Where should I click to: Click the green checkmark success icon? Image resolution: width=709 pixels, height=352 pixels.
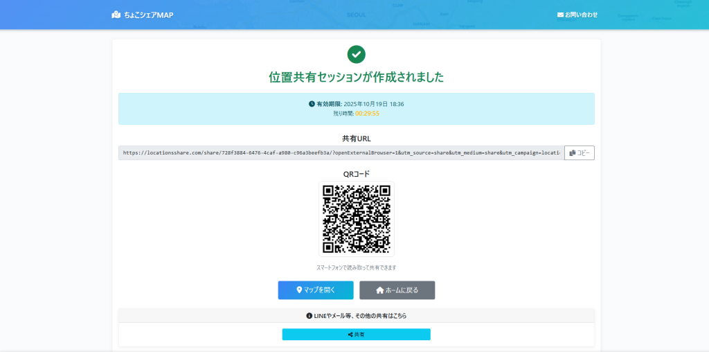(x=356, y=54)
